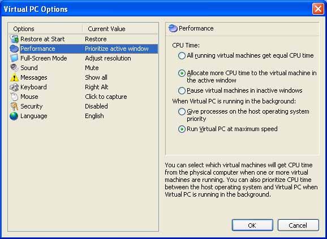Screen dimensions: 327x239
Task: Click the Messages warning triangle icon
Action: click(x=14, y=77)
